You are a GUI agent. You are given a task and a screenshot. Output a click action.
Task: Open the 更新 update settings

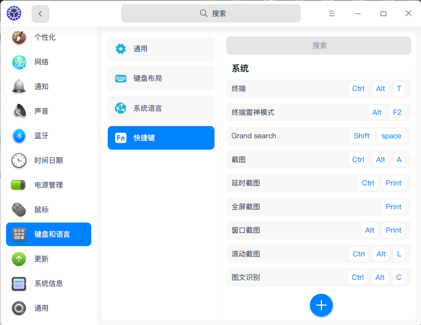coord(48,259)
